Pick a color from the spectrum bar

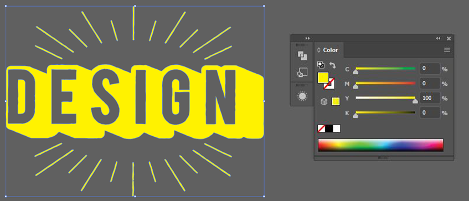380,145
